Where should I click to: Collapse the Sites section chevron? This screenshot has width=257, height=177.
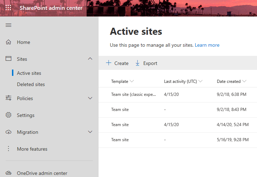[90, 59]
